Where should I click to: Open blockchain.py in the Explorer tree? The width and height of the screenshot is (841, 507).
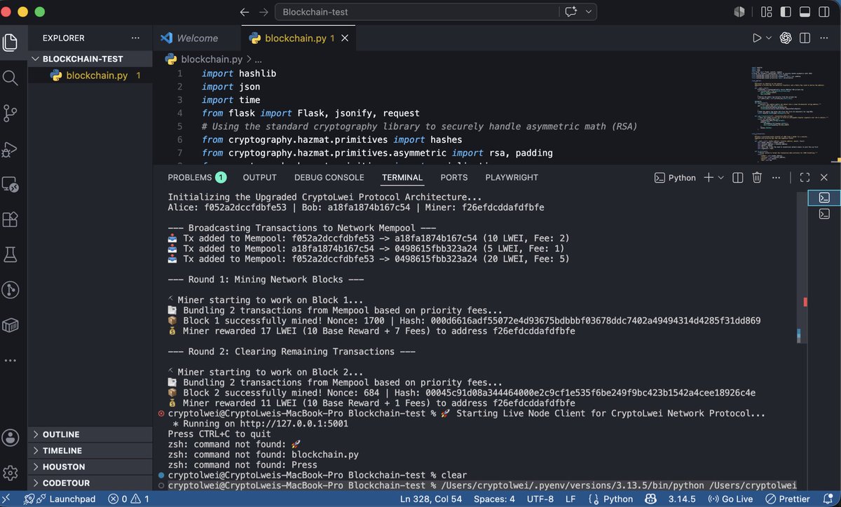tap(90, 75)
